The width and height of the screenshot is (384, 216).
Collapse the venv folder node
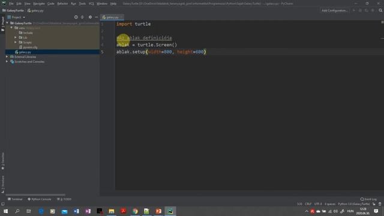(x=11, y=28)
